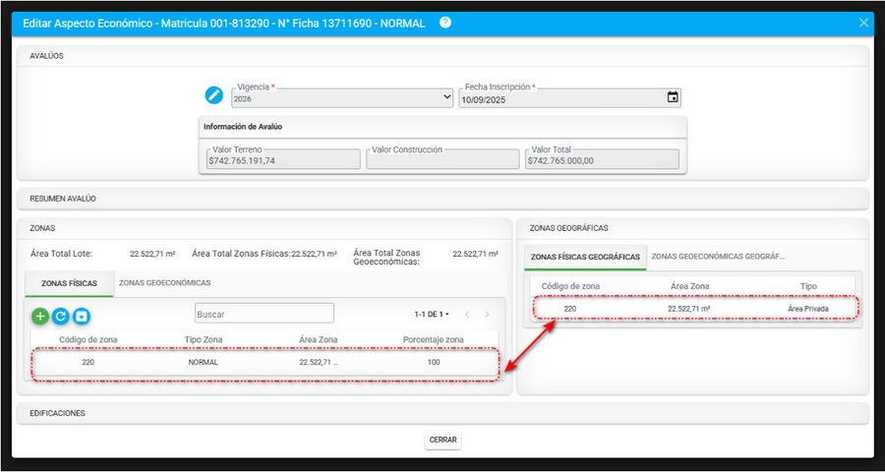Open the 1-1 DE 1 pagination dropdown
885x472 pixels.
click(x=432, y=315)
